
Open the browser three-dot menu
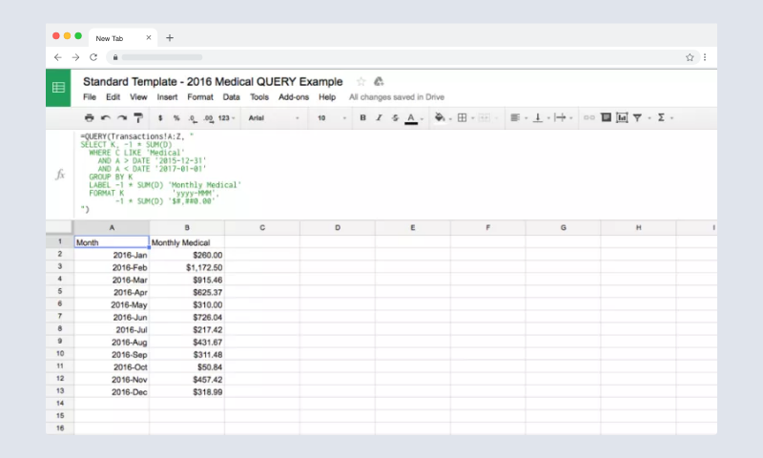pyautogui.click(x=705, y=57)
